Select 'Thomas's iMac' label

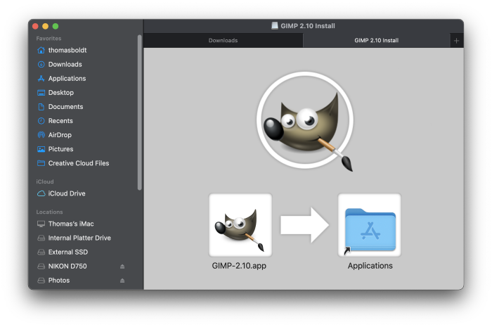pos(71,224)
